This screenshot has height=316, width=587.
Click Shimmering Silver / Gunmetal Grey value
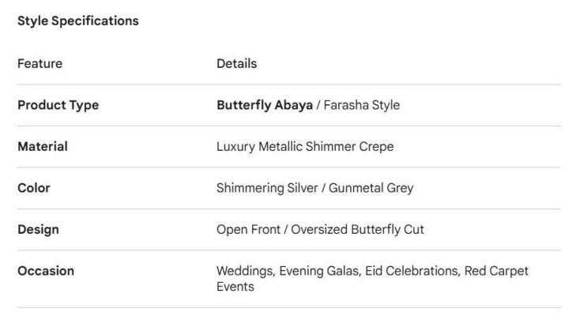coord(314,188)
